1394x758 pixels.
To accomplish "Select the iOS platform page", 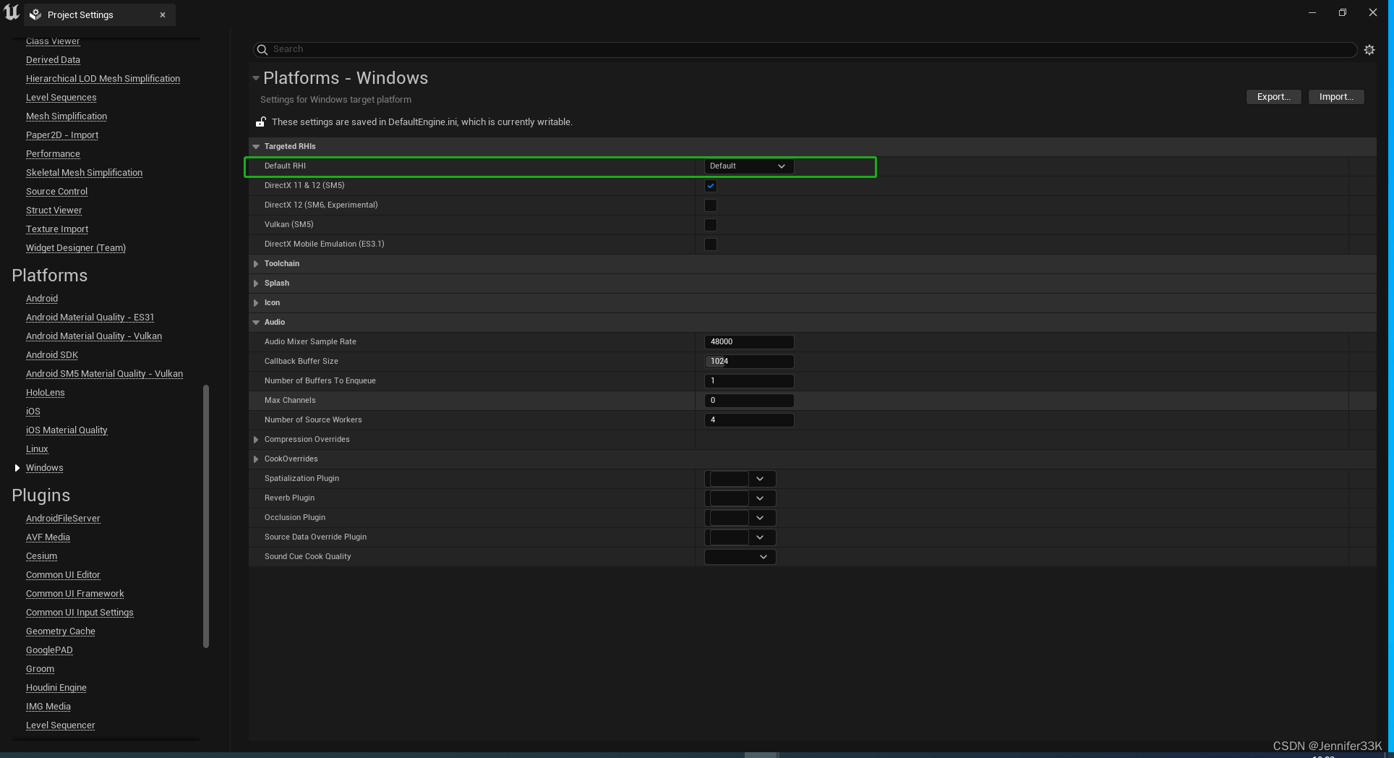I will [x=33, y=412].
